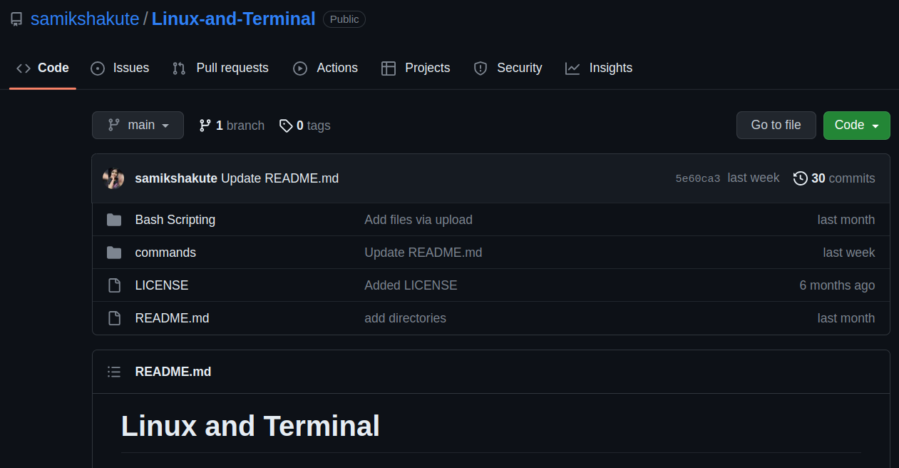
Task: Open the Insights tab
Action: tap(599, 68)
